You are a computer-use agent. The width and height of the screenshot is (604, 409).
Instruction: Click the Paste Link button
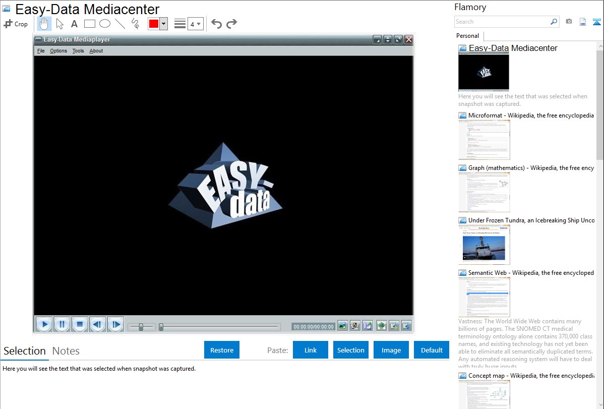pyautogui.click(x=311, y=350)
